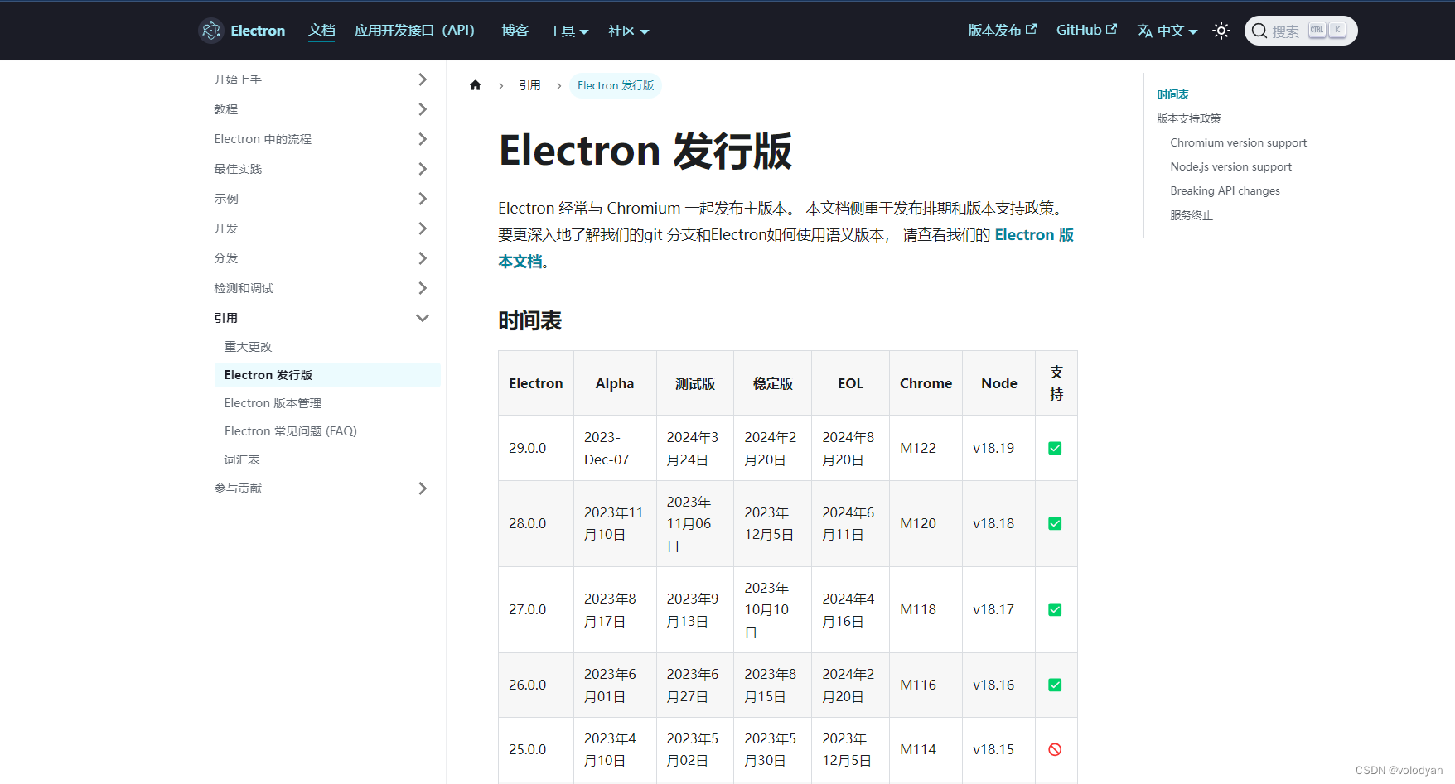Image resolution: width=1455 pixels, height=784 pixels.
Task: Expand the 最佳实践 chevron
Action: click(423, 169)
